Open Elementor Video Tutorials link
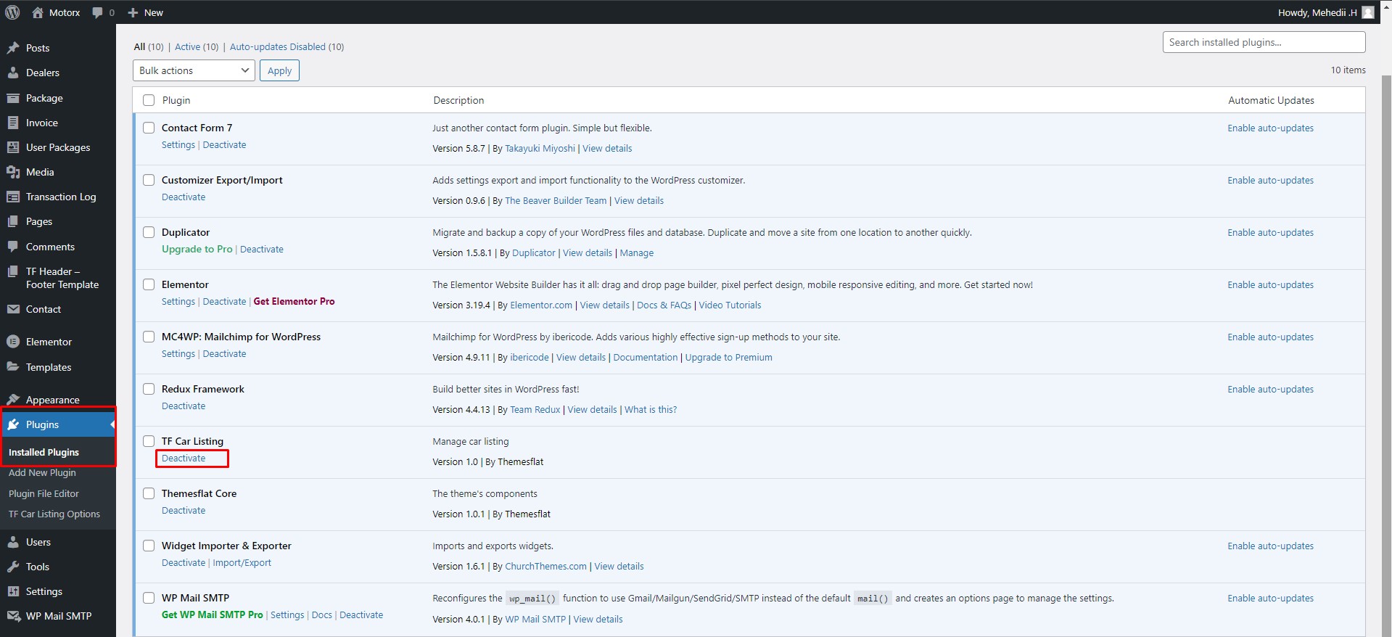 coord(730,305)
